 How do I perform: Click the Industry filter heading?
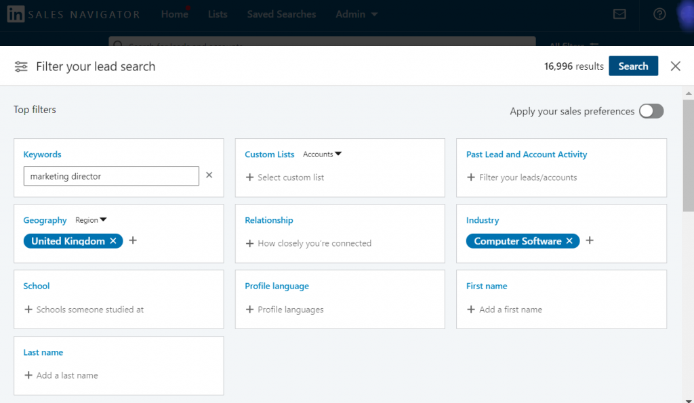pos(483,220)
